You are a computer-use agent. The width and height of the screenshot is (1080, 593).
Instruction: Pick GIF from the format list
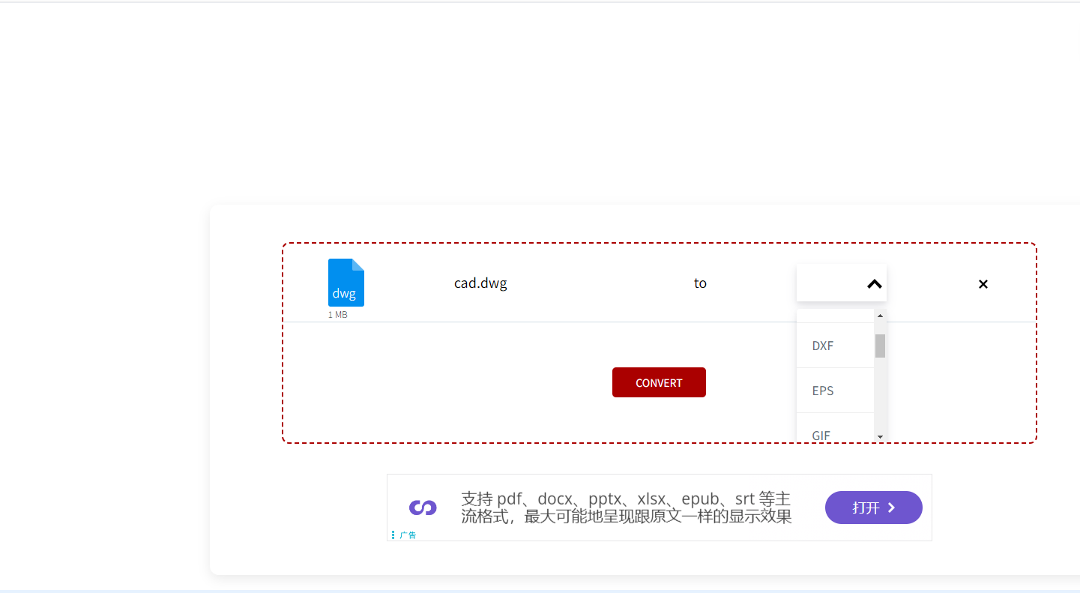(821, 433)
